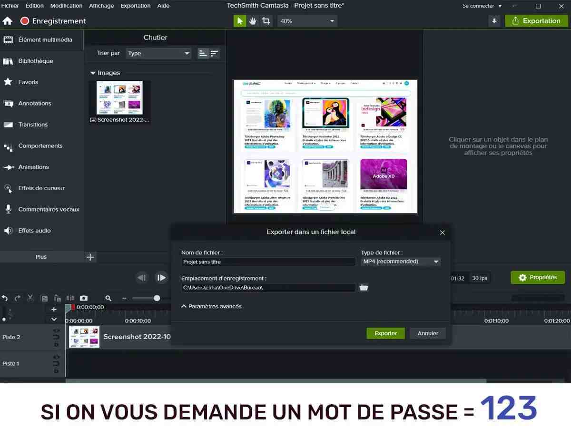Viewport: 571px width, 428px height.
Task: Browse folder icon next to save location
Action: coord(364,288)
